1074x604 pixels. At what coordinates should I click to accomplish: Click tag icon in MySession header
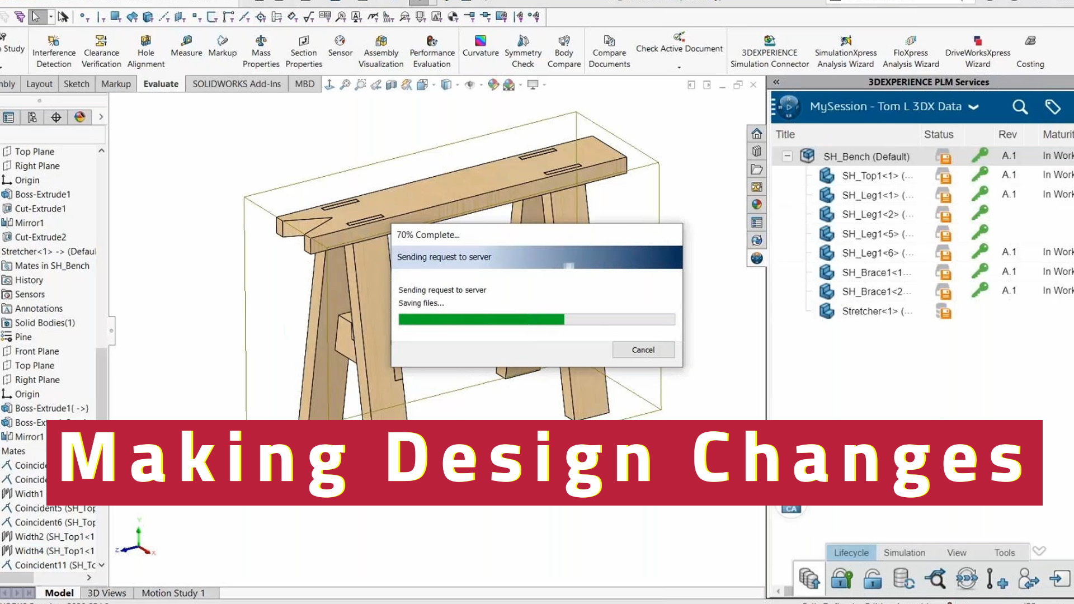1052,107
